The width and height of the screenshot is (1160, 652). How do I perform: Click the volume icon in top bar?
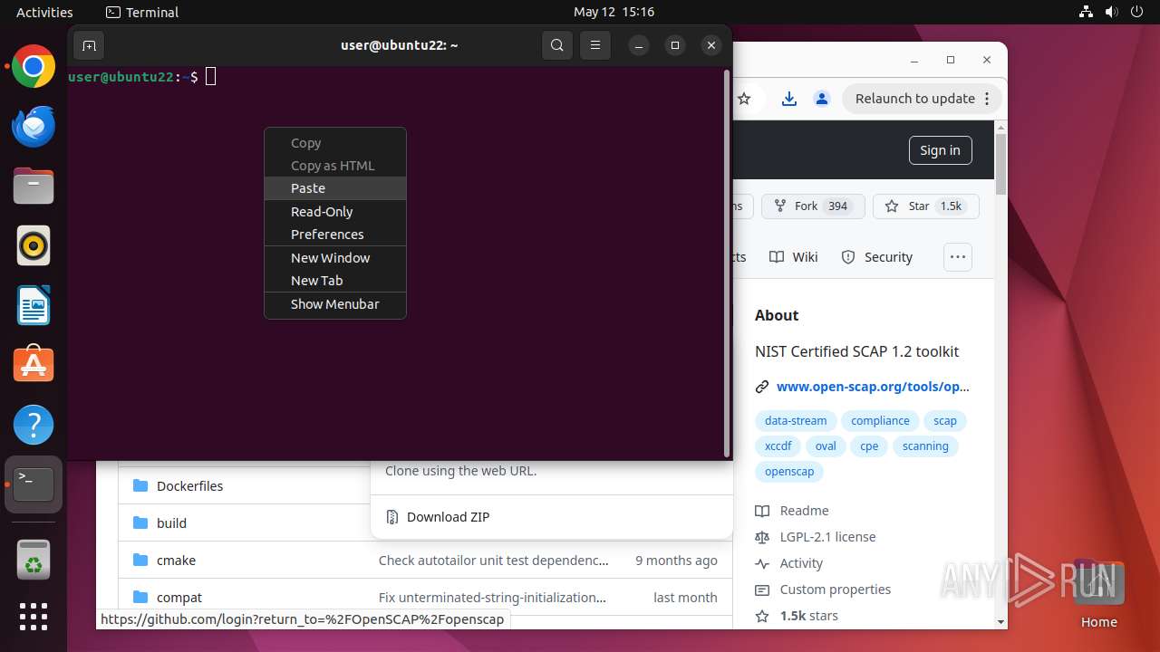tap(1111, 12)
